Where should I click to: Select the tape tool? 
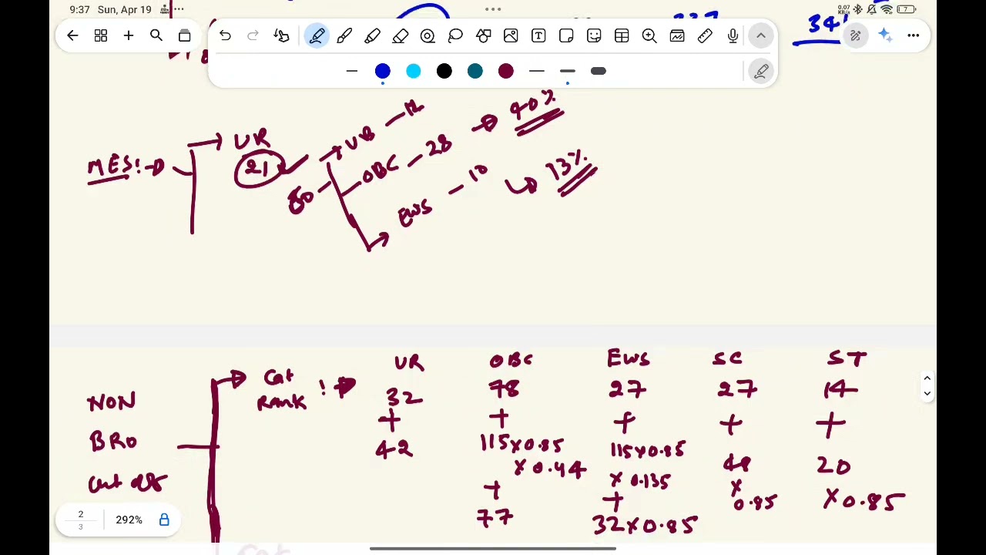428,35
